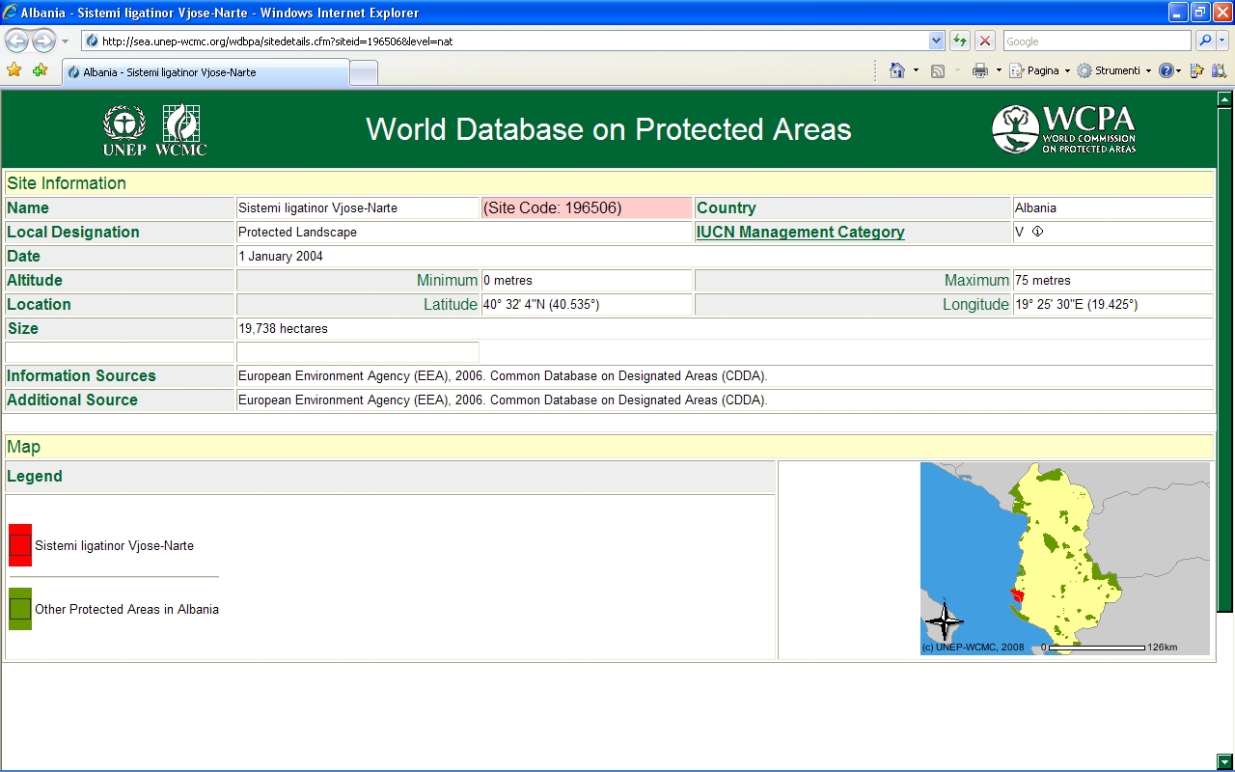The height and width of the screenshot is (772, 1235).
Task: Expand the Home button dropdown arrow
Action: pyautogui.click(x=916, y=70)
